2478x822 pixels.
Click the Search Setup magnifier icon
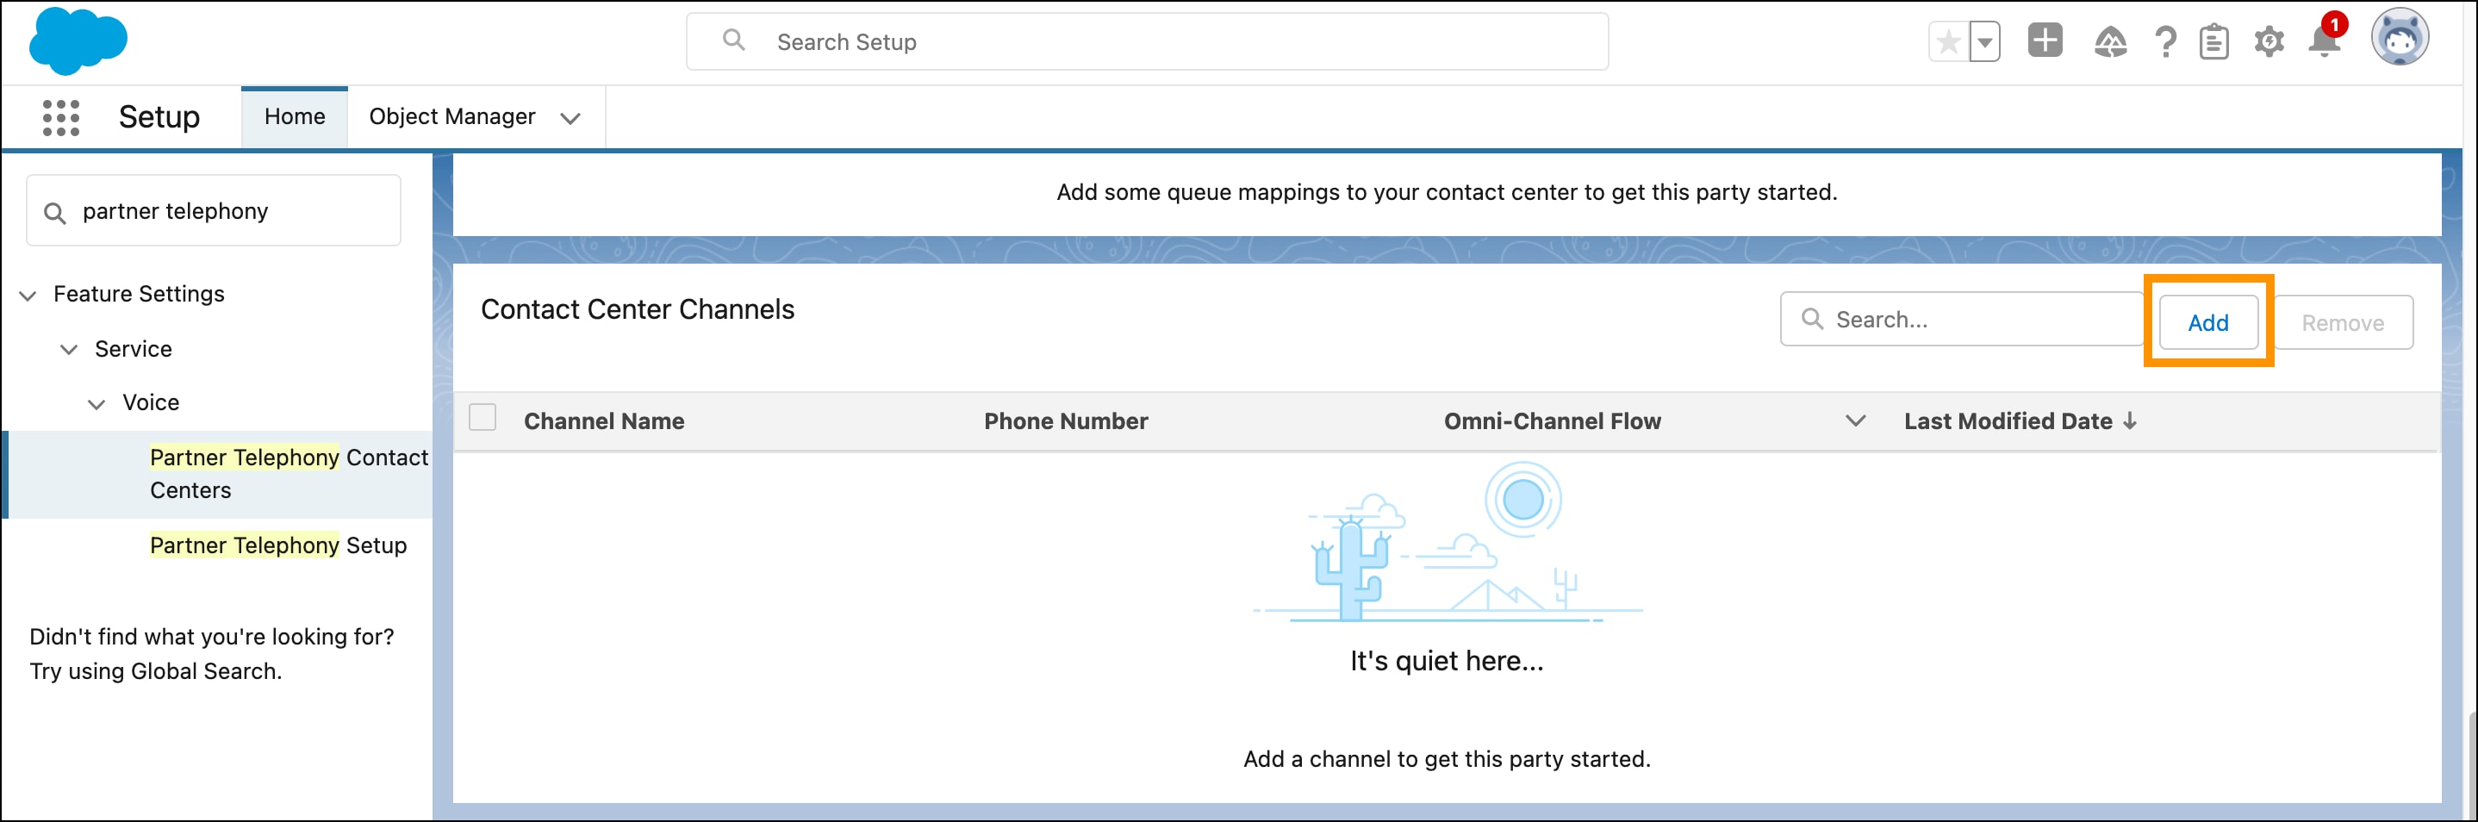click(x=734, y=40)
